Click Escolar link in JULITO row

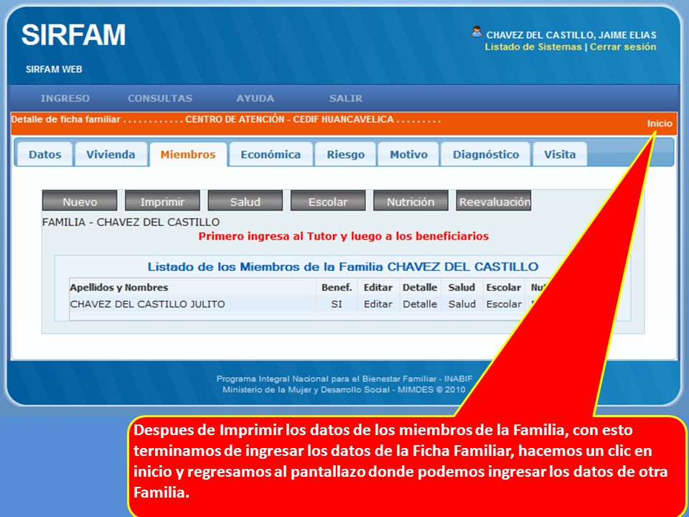click(504, 304)
